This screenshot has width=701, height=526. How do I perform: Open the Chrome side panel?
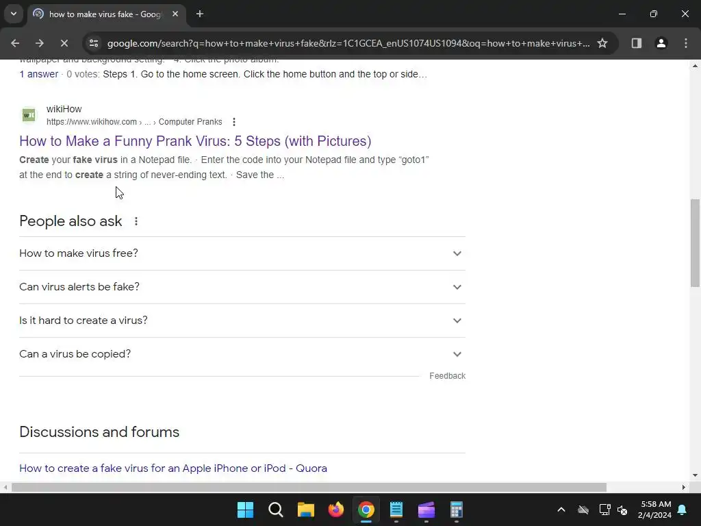[x=637, y=43]
